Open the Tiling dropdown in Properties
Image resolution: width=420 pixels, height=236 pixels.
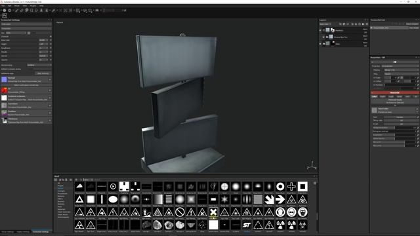pyautogui.click(x=401, y=74)
